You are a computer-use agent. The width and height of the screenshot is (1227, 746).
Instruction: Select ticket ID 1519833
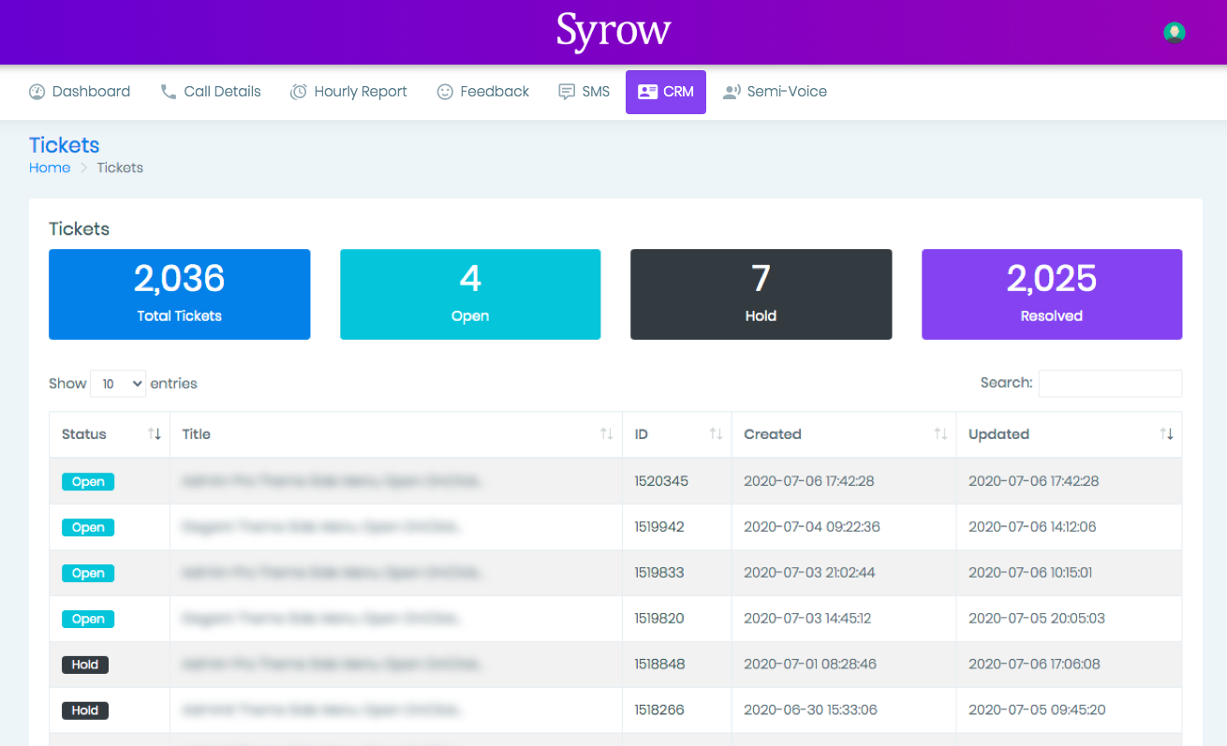click(659, 573)
